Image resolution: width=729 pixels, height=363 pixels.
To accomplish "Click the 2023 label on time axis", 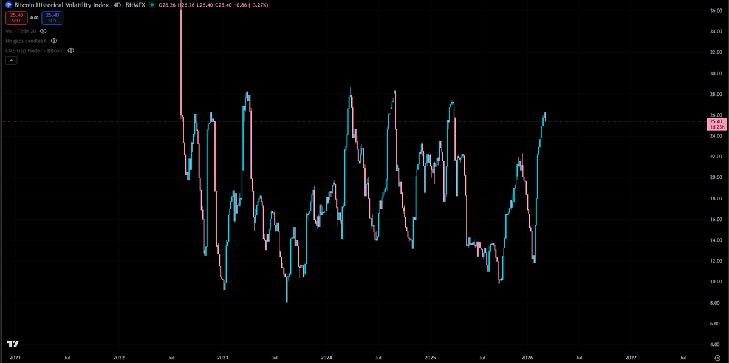I will (x=222, y=358).
